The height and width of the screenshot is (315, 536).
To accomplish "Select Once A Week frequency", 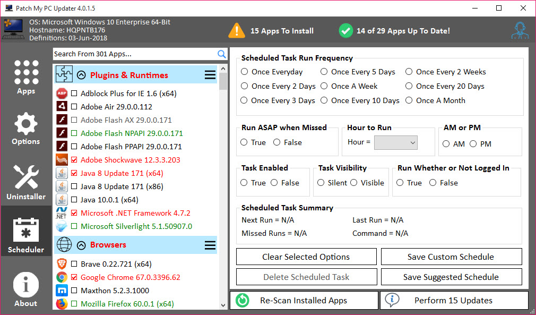I will pos(324,86).
